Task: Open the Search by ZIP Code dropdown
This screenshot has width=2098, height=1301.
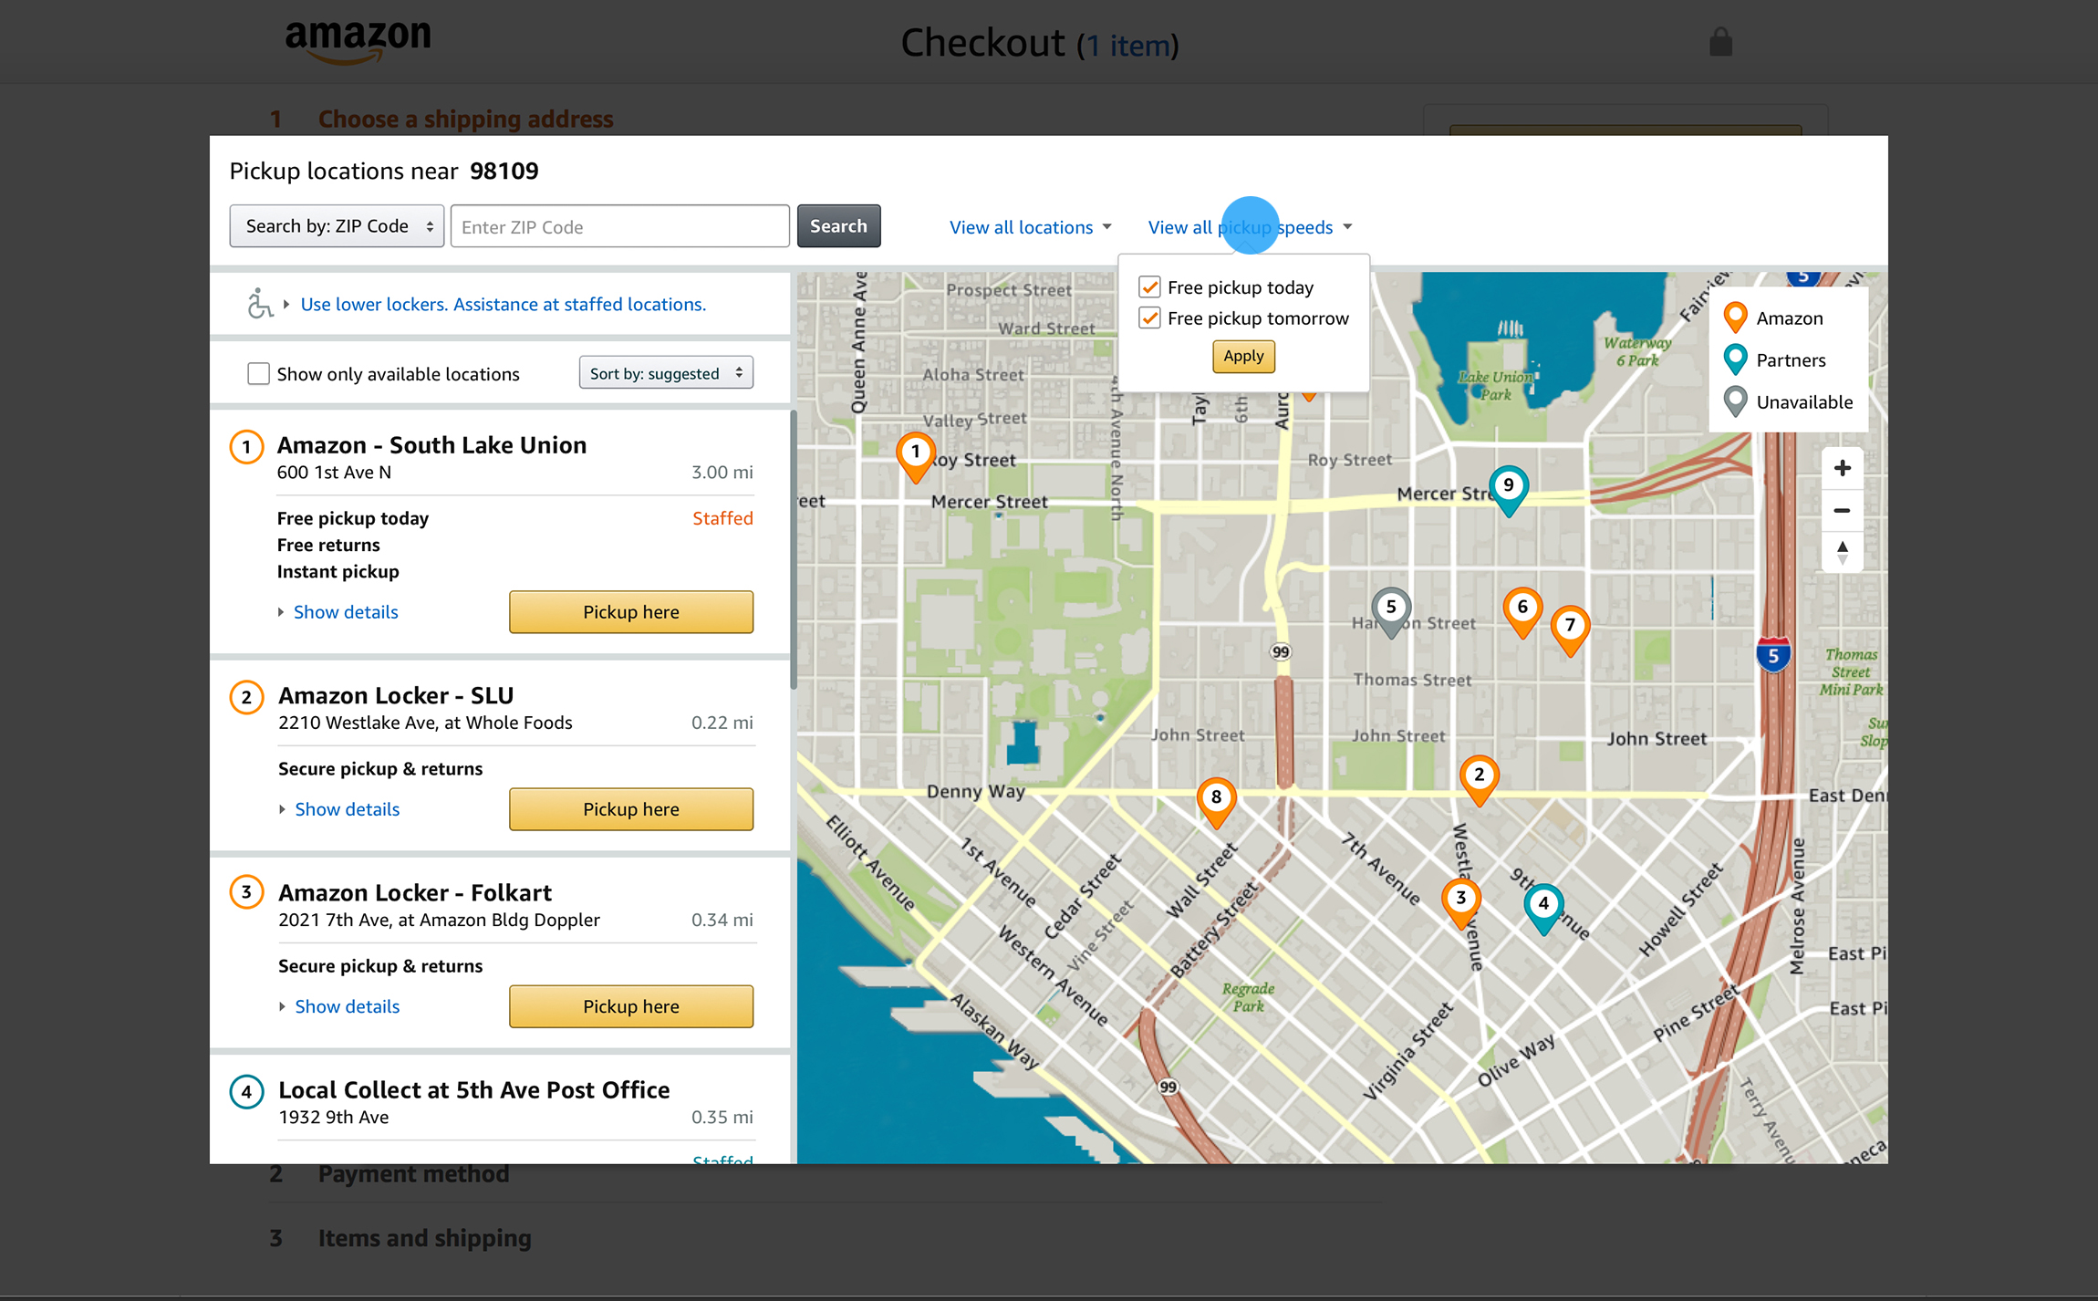Action: point(337,226)
